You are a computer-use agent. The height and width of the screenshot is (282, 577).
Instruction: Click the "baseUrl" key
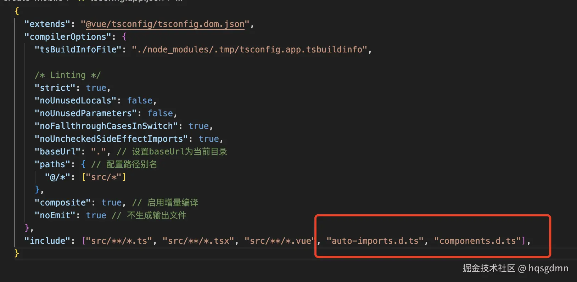(x=57, y=152)
